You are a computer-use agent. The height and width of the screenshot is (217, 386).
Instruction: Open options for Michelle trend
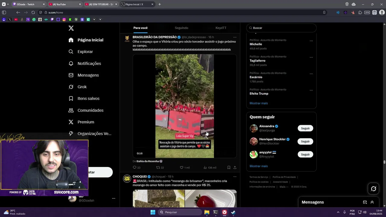pyautogui.click(x=311, y=41)
